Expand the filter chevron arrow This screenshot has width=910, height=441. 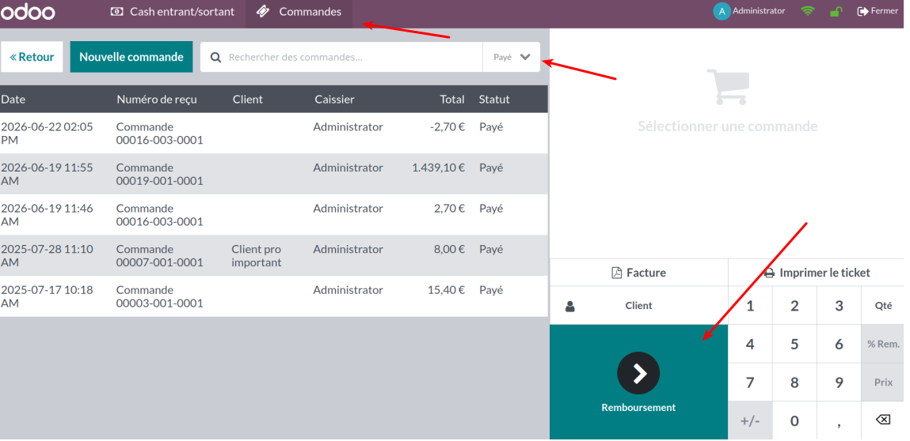525,57
